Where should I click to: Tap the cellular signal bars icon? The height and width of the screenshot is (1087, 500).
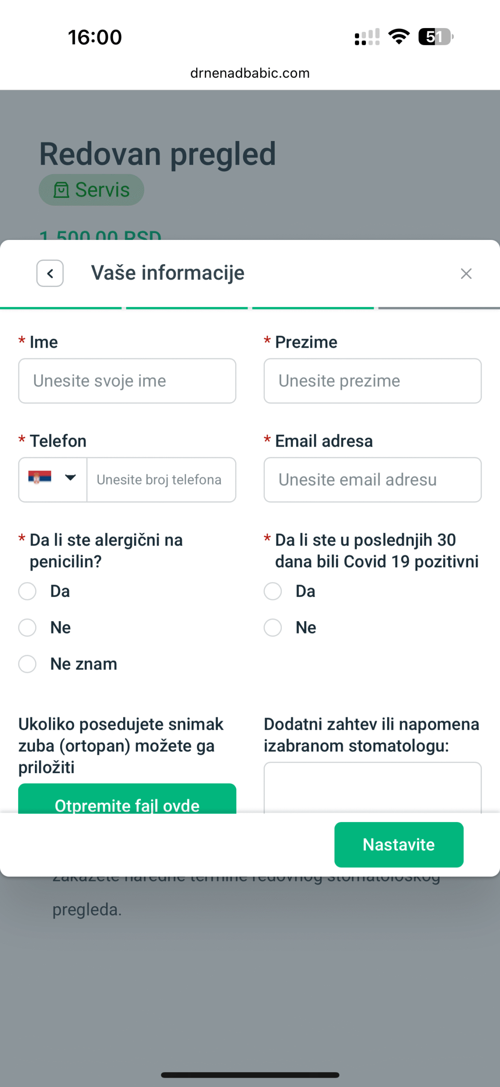coord(367,37)
